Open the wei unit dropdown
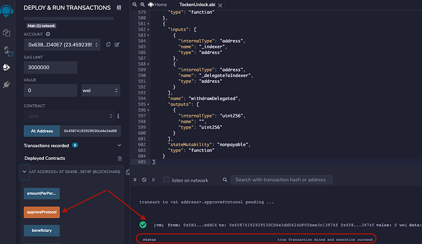 101,90
